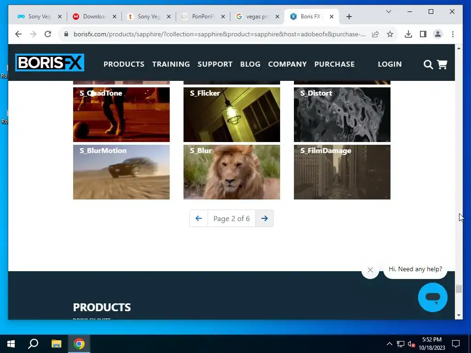Go to the BLOG menu item
Image resolution: width=471 pixels, height=353 pixels.
[x=250, y=64]
